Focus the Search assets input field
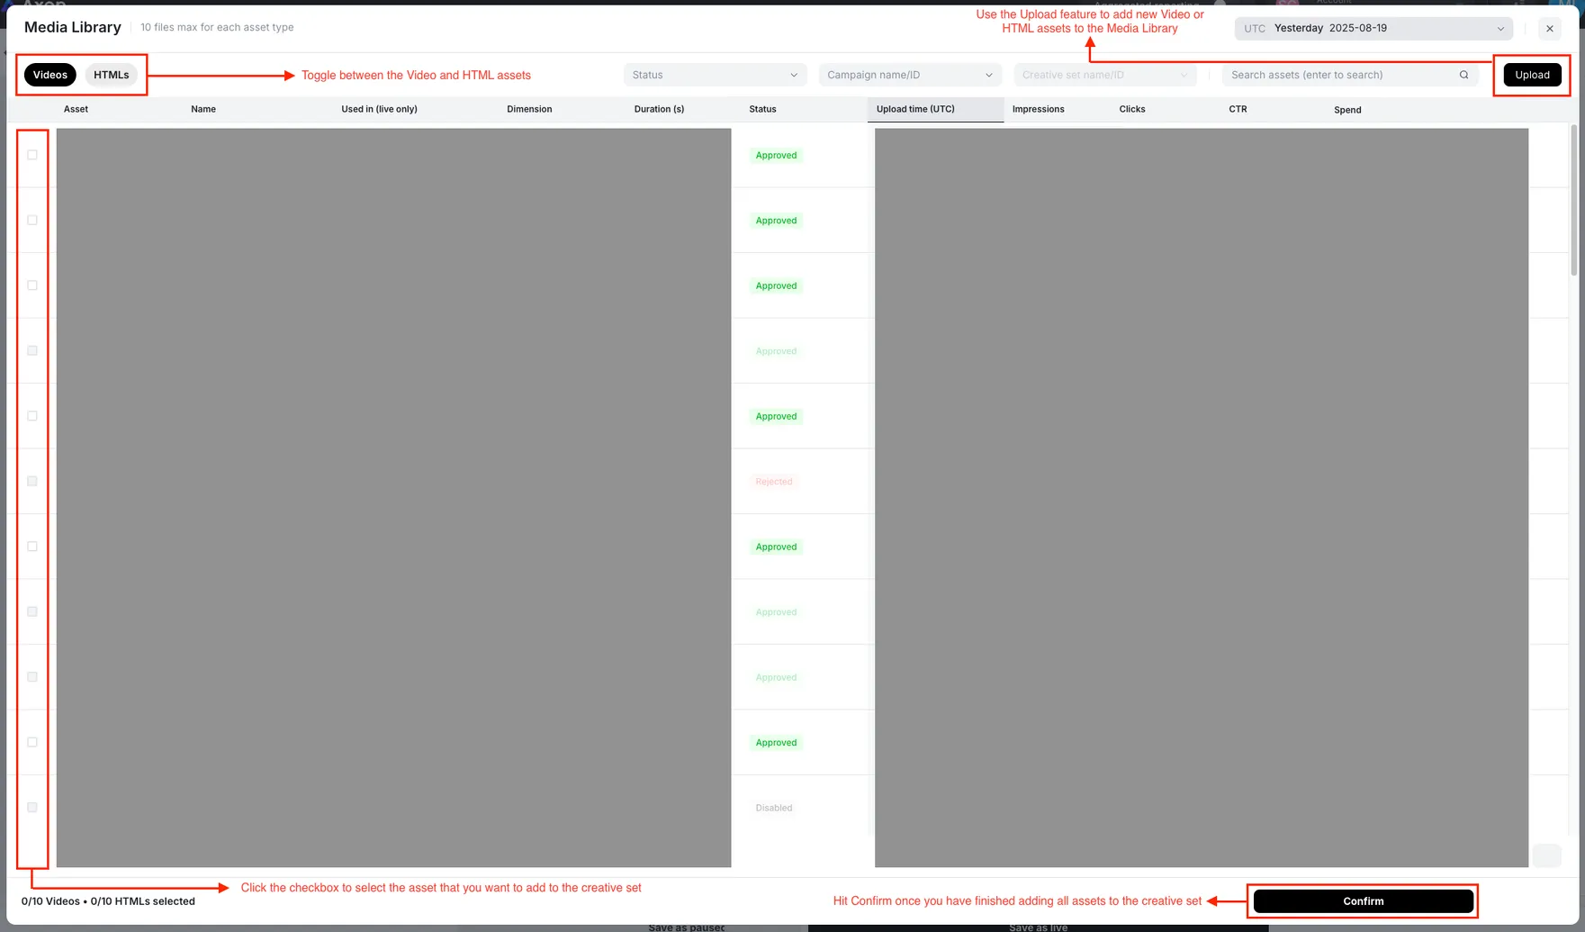The image size is (1585, 932). [1337, 75]
